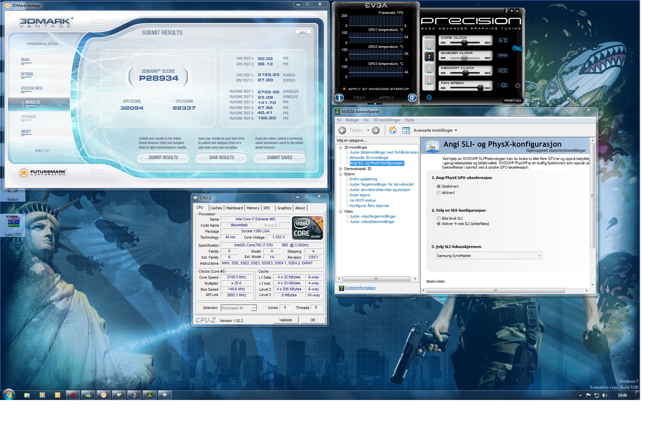
Task: Click the SLI configuration header icon
Action: pyautogui.click(x=432, y=146)
